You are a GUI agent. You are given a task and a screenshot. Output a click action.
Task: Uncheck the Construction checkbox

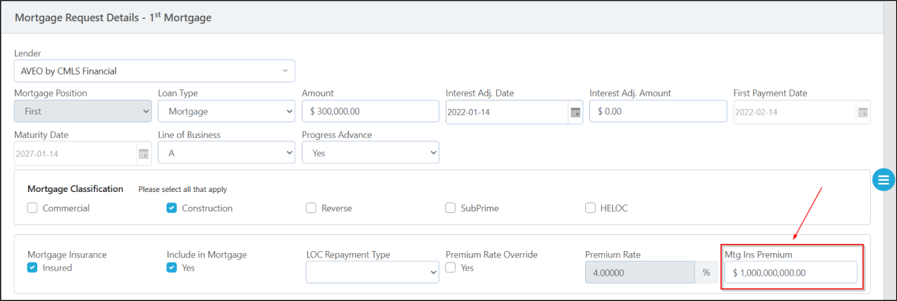pos(172,208)
